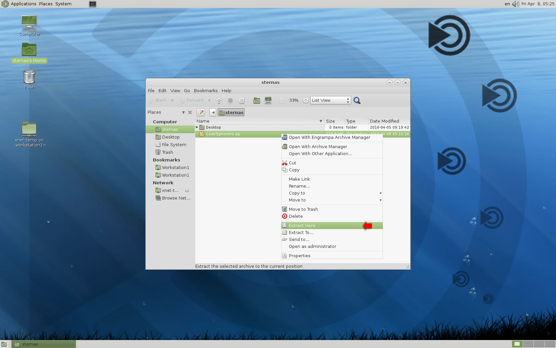Open Forward history dropdown arrow

point(209,100)
